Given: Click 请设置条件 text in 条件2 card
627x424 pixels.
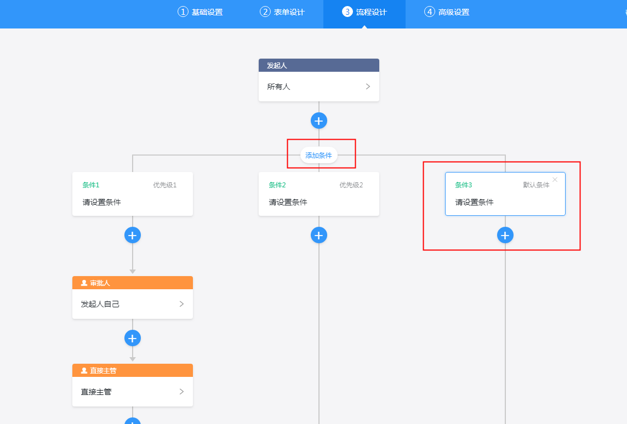Looking at the screenshot, I should tap(288, 202).
